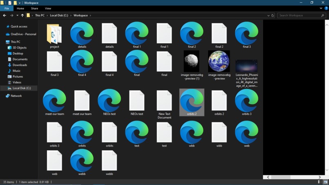Select the Edge orbits 3 file
The image size is (329, 185).
pyautogui.click(x=247, y=100)
